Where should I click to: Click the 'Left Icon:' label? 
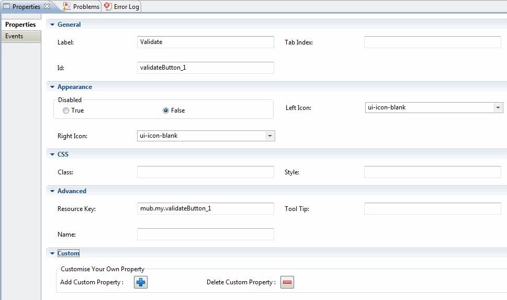pos(298,108)
